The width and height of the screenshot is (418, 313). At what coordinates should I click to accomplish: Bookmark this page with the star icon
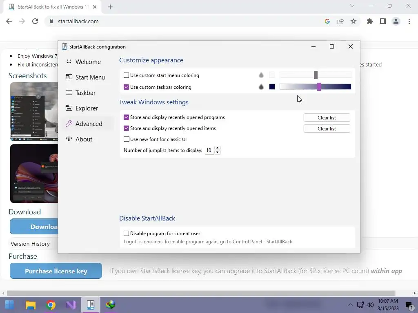coord(354,21)
